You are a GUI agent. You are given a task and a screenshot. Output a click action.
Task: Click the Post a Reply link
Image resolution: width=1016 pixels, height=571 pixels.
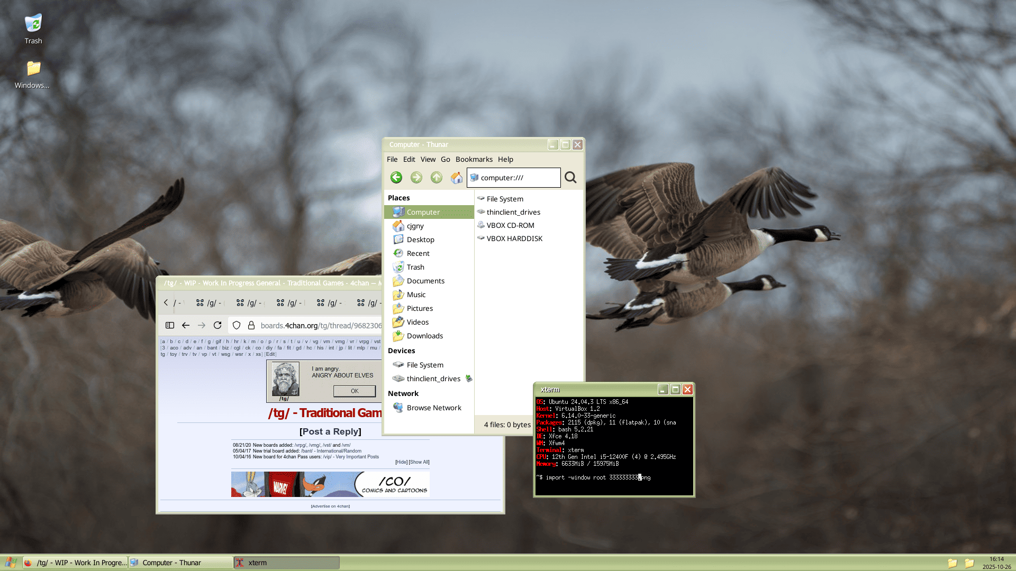(x=330, y=431)
